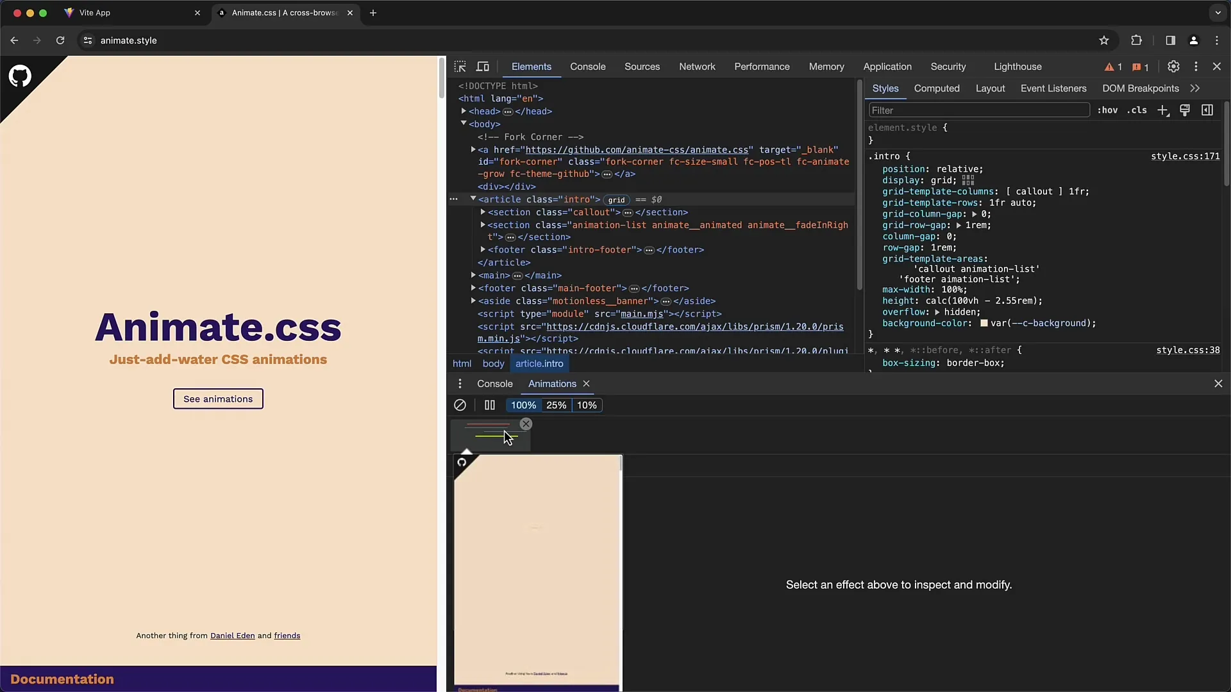Click the settings gear icon in DevTools
Image resolution: width=1231 pixels, height=692 pixels.
(x=1173, y=66)
